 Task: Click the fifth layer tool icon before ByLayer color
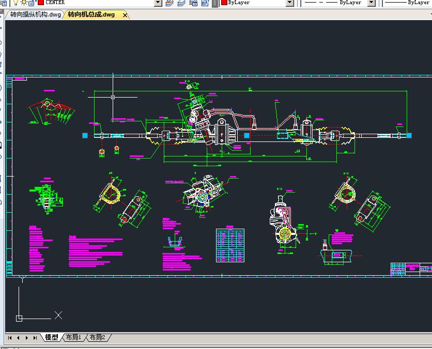click(x=214, y=3)
